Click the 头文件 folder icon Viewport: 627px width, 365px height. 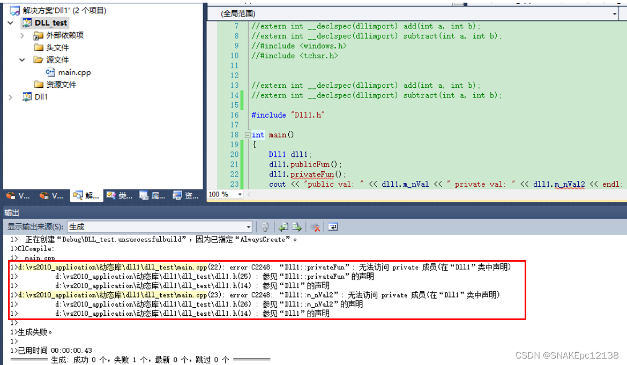pyautogui.click(x=39, y=48)
